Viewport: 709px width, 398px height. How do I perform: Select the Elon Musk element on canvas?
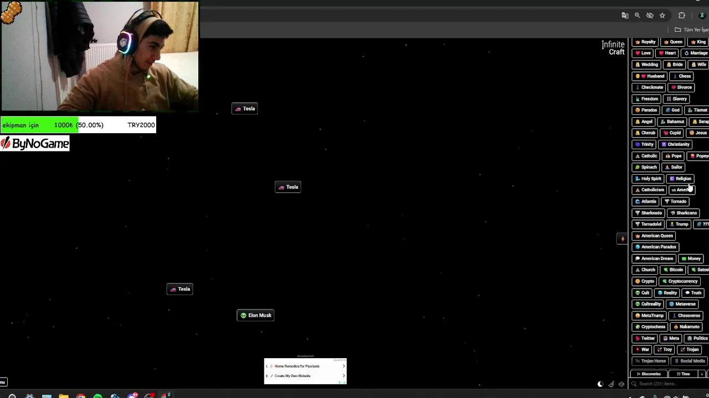tap(255, 315)
